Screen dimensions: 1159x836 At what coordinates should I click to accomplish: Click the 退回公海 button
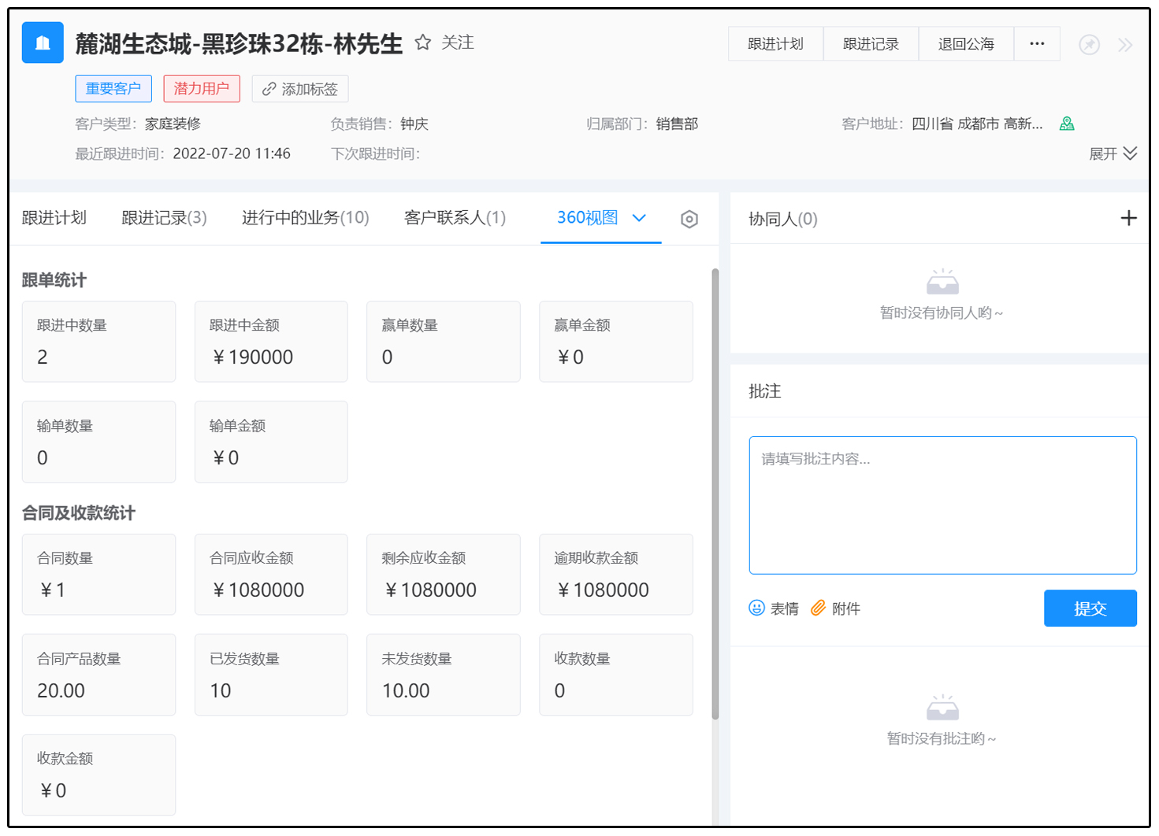coord(965,44)
